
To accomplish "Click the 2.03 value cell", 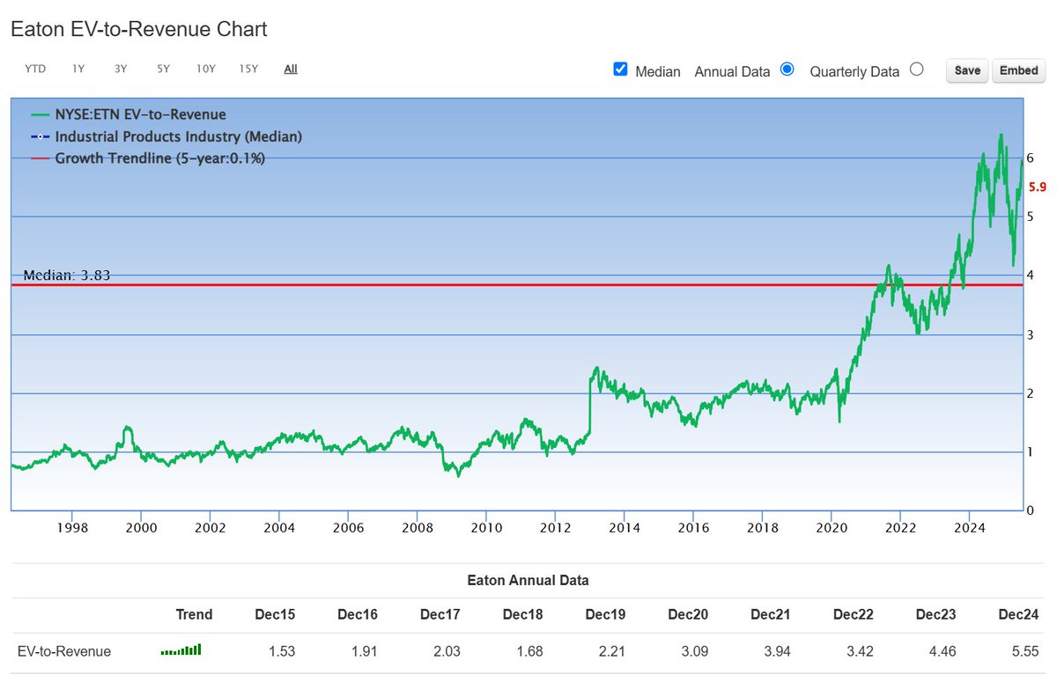I will 447,651.
